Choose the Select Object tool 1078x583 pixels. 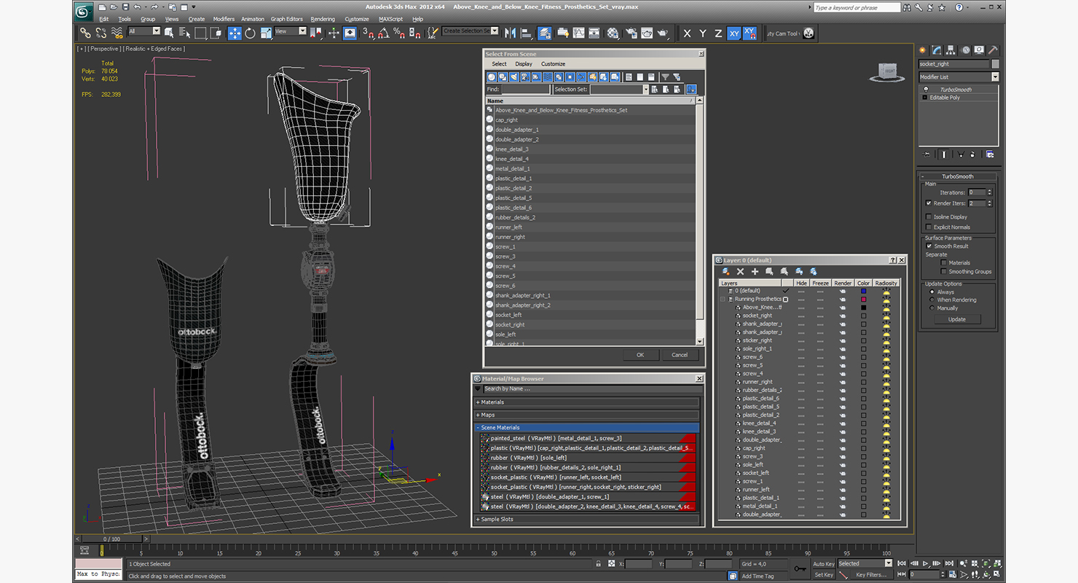[x=169, y=33]
